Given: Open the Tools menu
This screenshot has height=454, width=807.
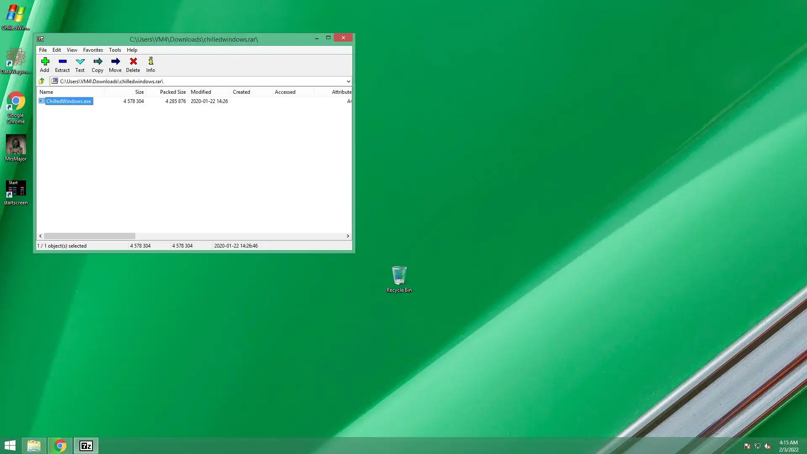Looking at the screenshot, I should [x=115, y=50].
